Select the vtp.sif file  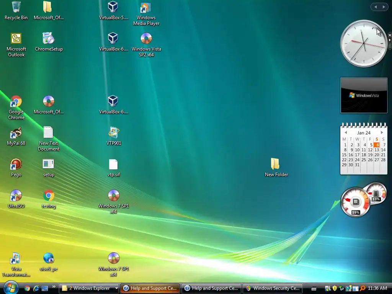(113, 168)
